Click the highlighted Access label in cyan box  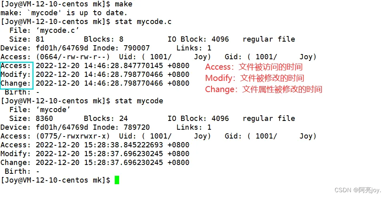tap(16, 66)
